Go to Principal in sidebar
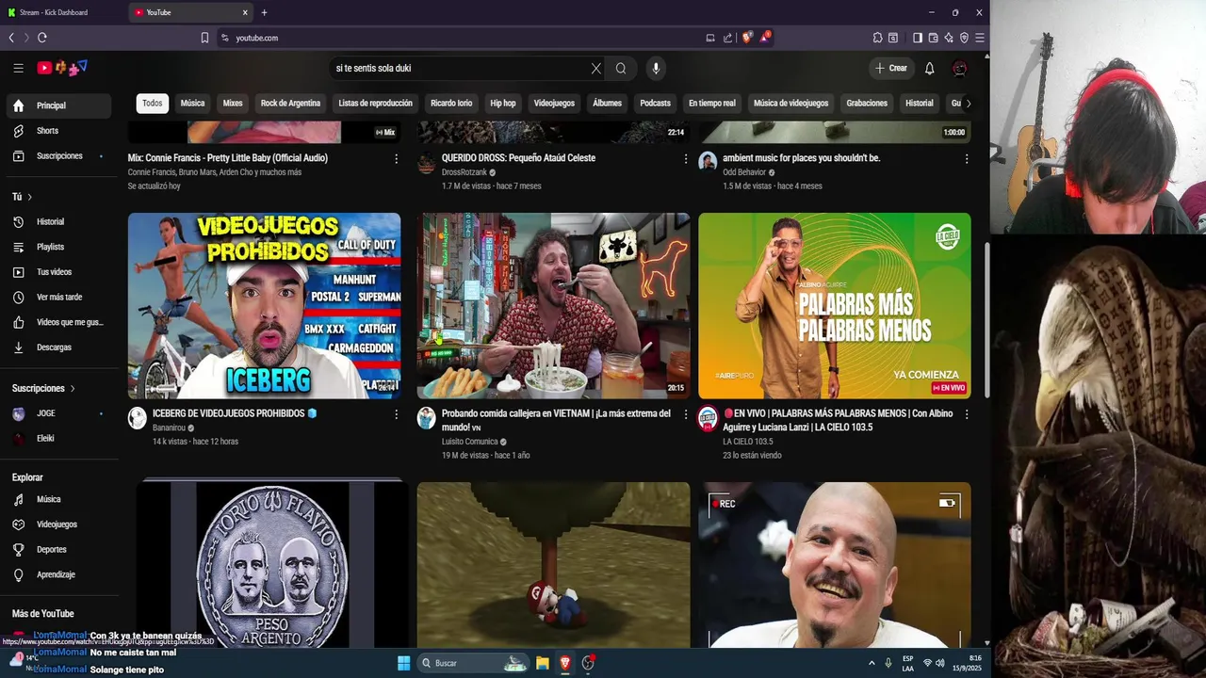 [58, 105]
